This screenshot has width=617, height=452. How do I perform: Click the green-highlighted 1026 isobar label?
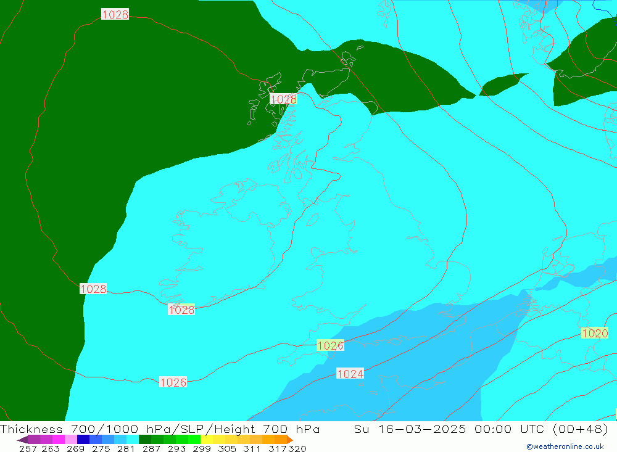[330, 345]
